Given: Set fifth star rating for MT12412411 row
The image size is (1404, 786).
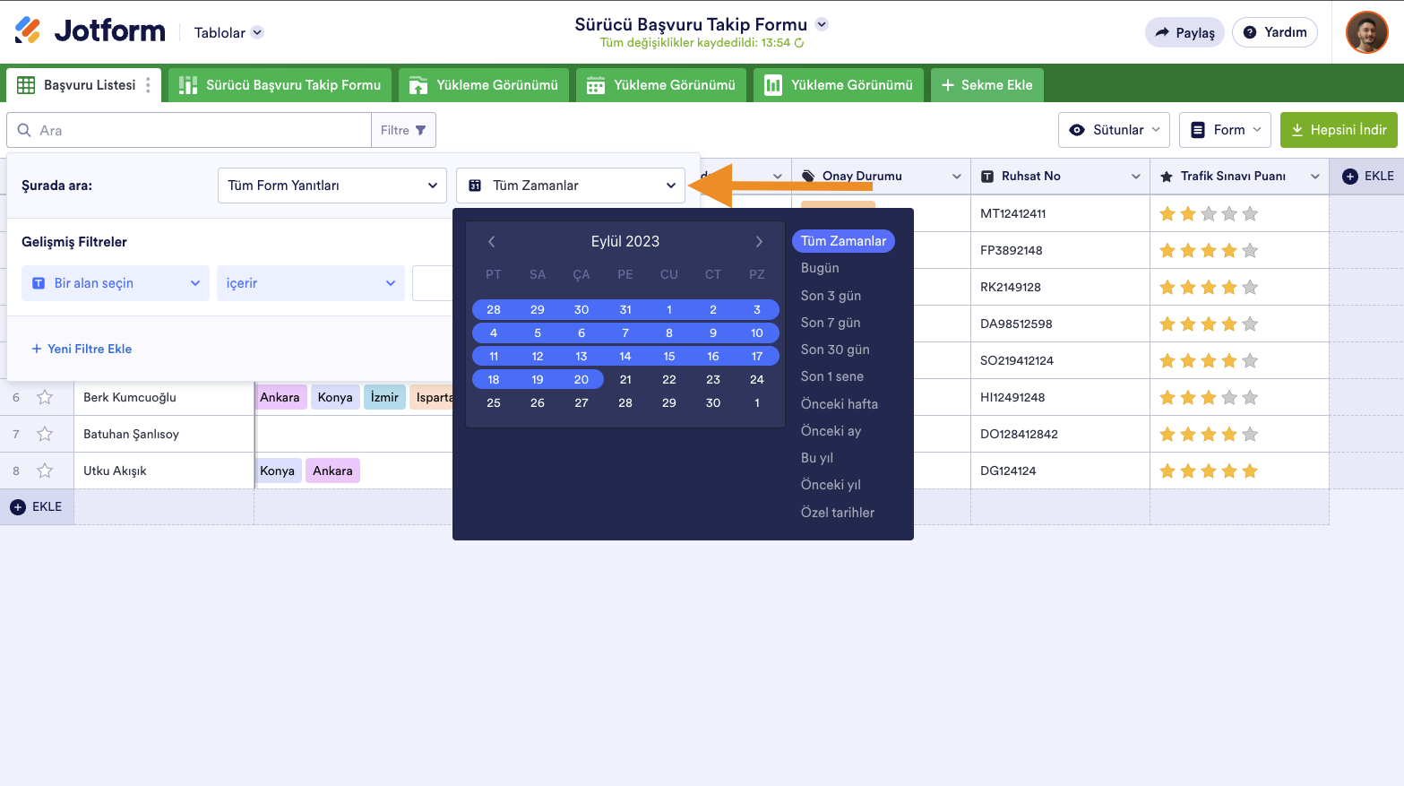Looking at the screenshot, I should pos(1250,213).
